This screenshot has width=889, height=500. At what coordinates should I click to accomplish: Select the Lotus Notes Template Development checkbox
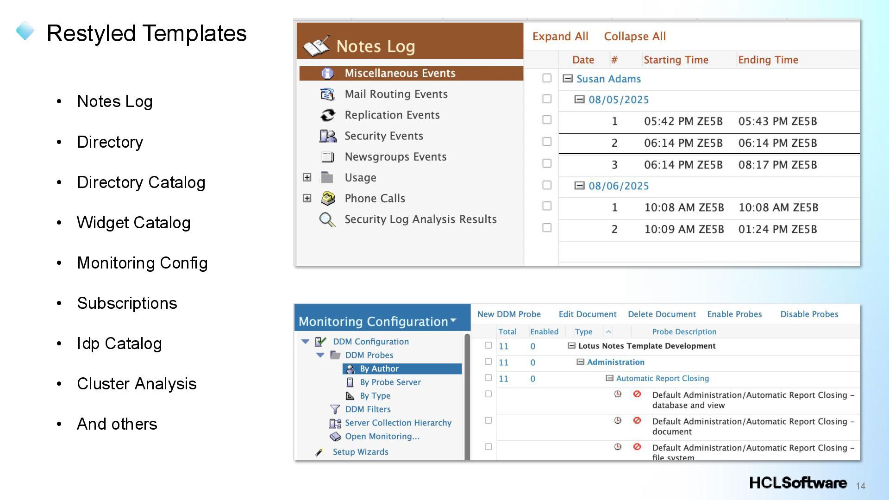pyautogui.click(x=488, y=345)
